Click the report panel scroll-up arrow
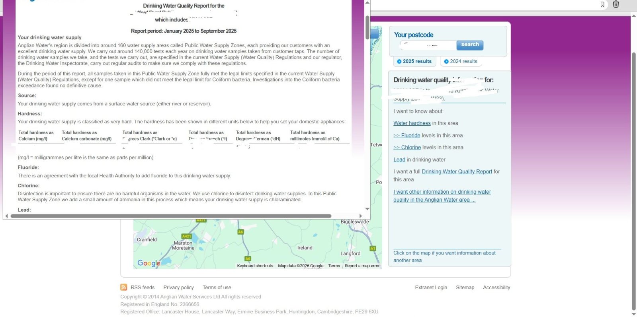The height and width of the screenshot is (317, 637). click(367, 3)
